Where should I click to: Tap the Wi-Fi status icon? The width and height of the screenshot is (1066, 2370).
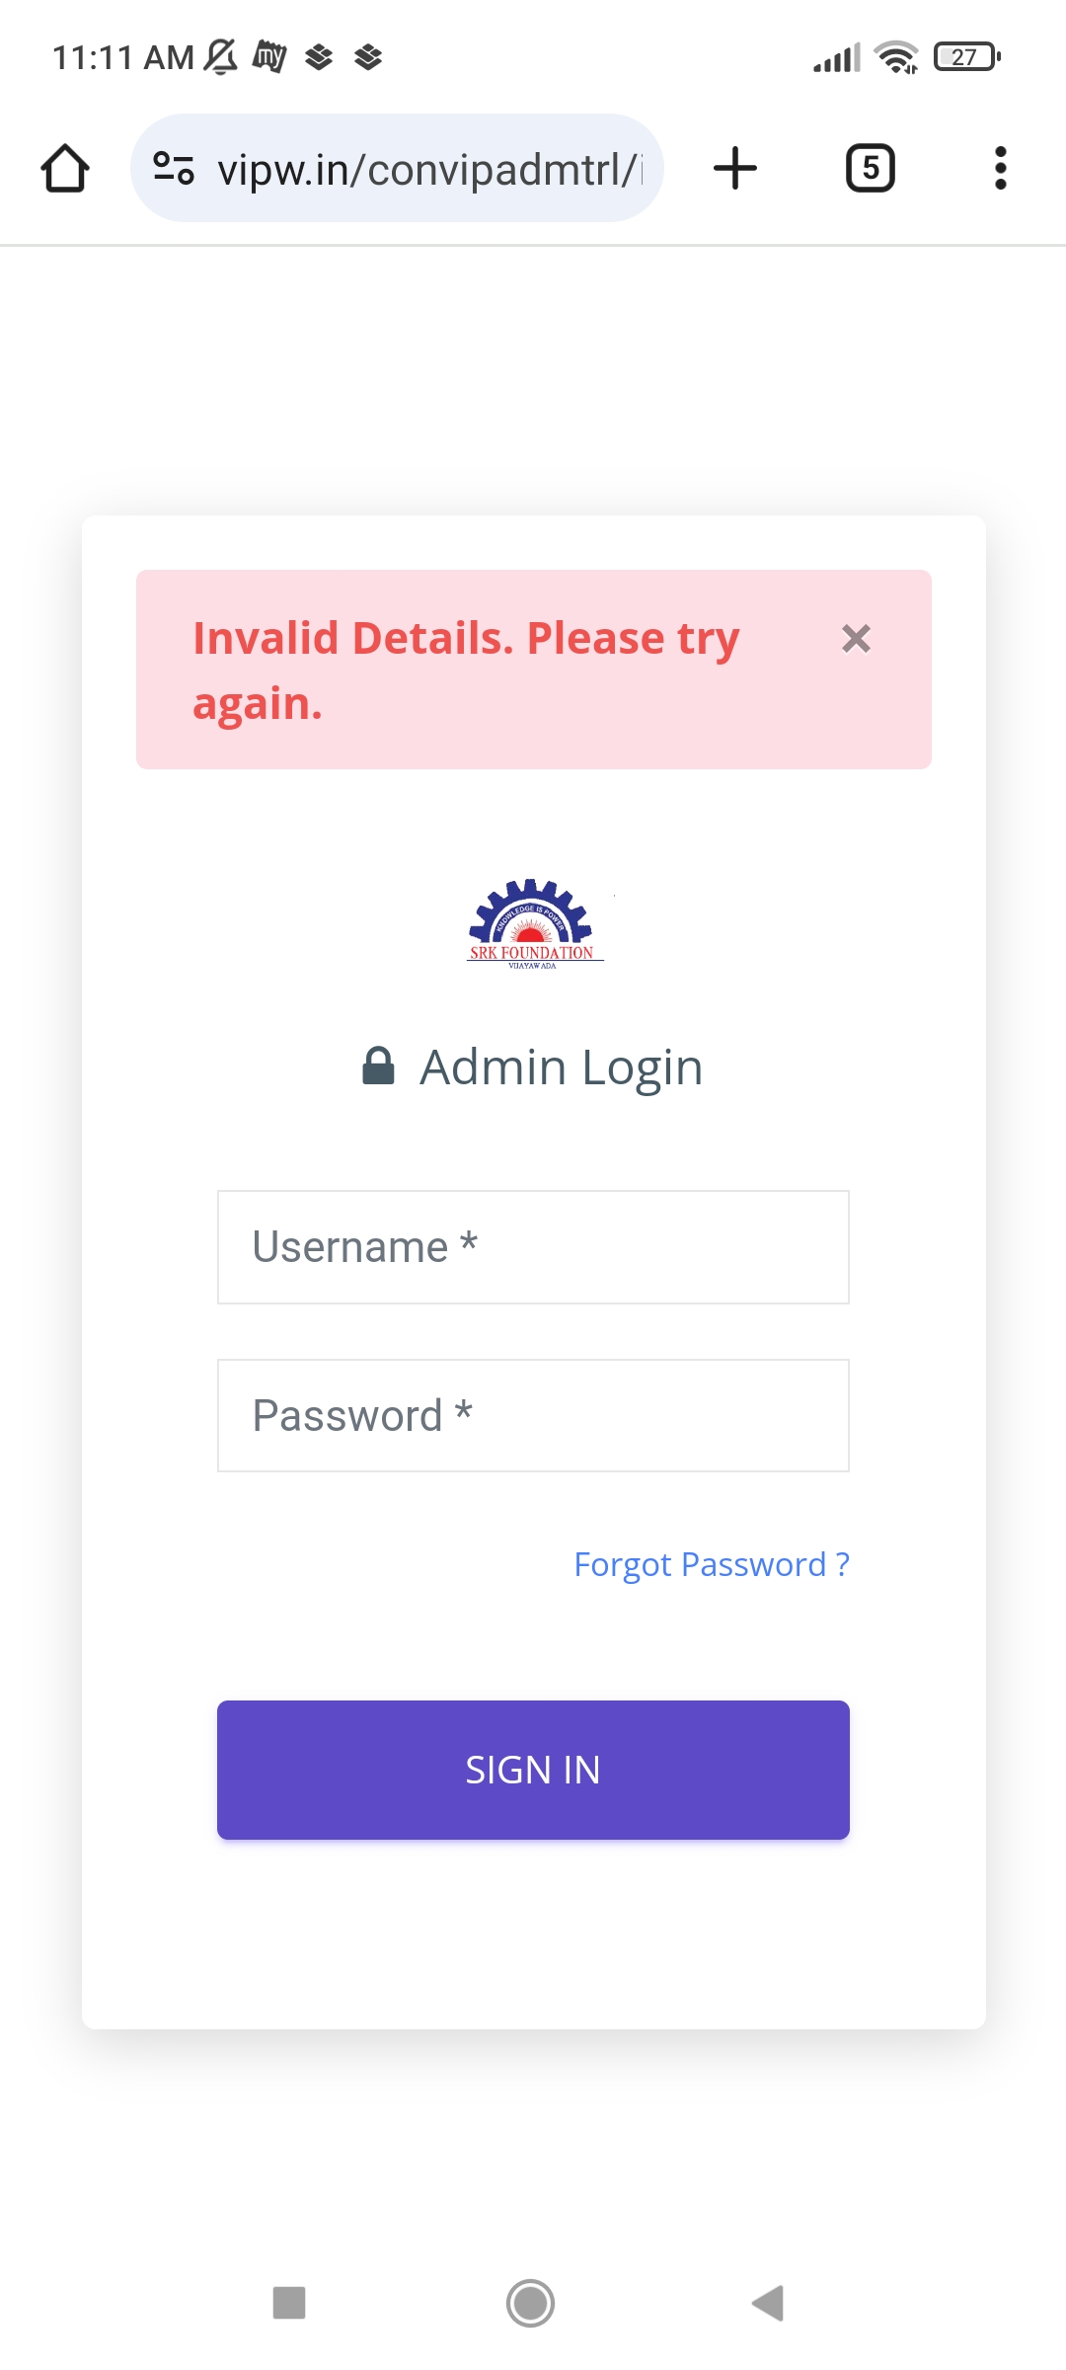click(896, 57)
